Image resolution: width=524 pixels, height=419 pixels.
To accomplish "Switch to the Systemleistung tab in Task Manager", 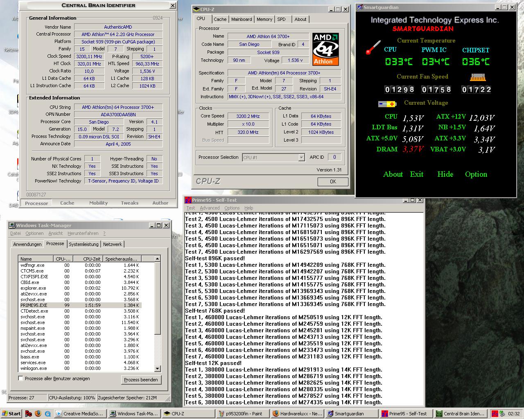I will tap(84, 244).
